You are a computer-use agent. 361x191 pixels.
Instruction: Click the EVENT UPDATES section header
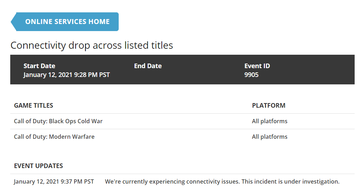38,166
